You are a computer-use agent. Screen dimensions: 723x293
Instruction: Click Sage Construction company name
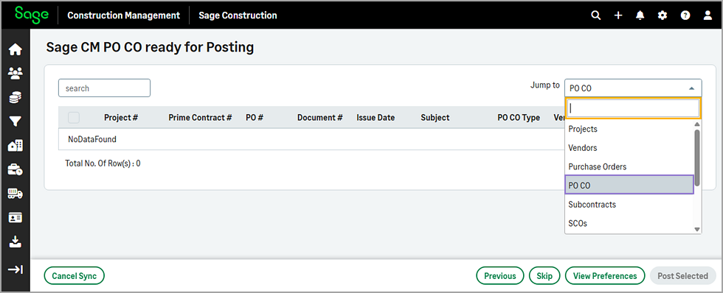tap(238, 15)
